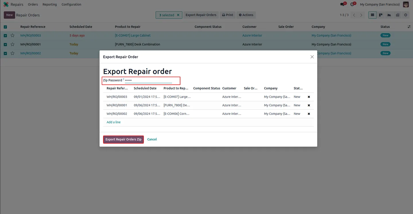Image resolution: width=413 pixels, height=214 pixels.
Task: Remove WH/RO/00001 line from export dialog
Action: pyautogui.click(x=309, y=105)
